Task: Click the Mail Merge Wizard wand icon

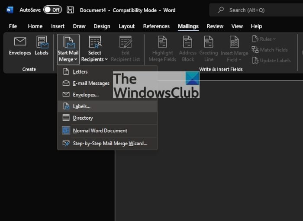Action: click(66, 143)
